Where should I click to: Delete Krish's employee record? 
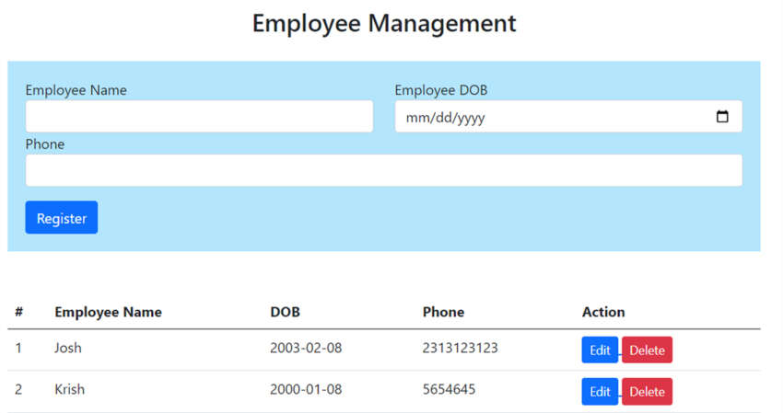(x=647, y=391)
